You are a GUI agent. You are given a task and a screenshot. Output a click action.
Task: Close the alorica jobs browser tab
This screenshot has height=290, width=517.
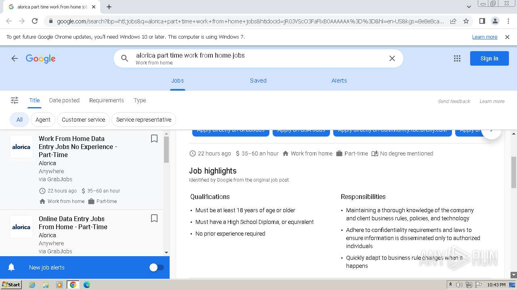94,7
